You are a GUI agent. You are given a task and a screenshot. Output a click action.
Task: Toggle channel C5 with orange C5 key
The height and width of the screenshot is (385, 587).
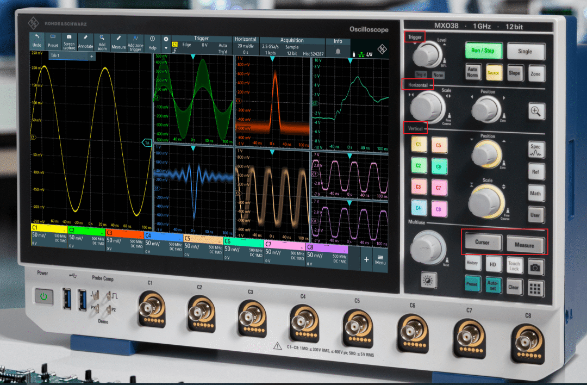point(439,145)
